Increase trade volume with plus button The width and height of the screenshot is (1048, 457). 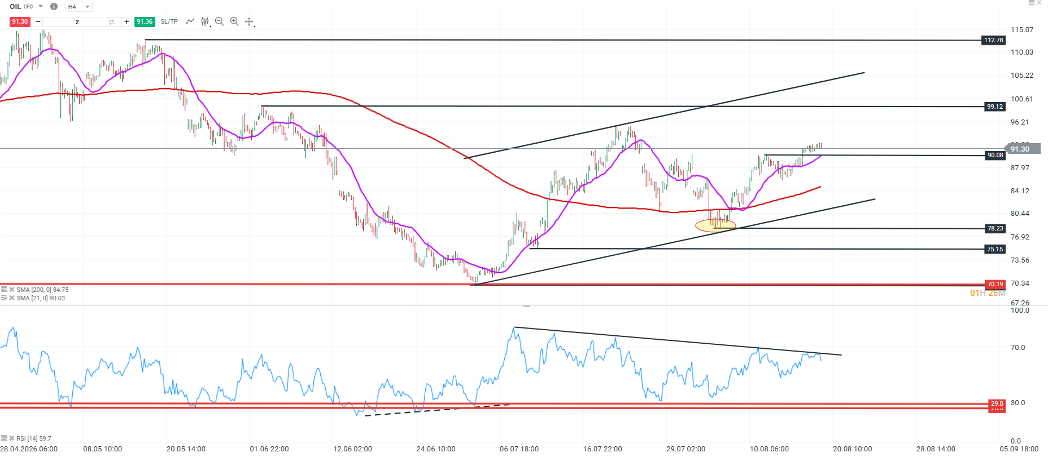tap(127, 22)
